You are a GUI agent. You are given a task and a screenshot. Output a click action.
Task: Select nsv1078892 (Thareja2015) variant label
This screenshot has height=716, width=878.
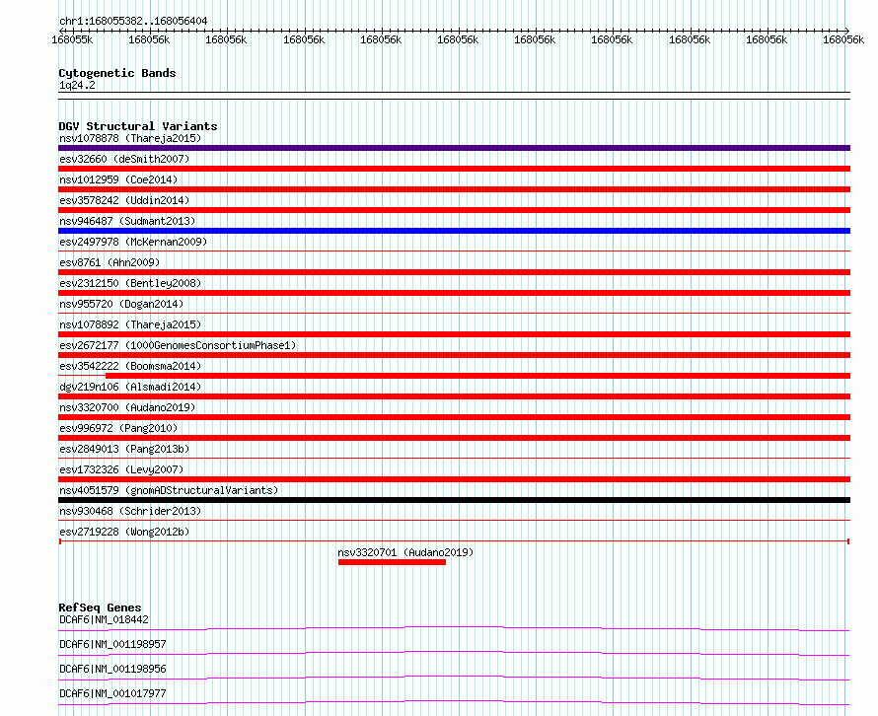point(130,324)
